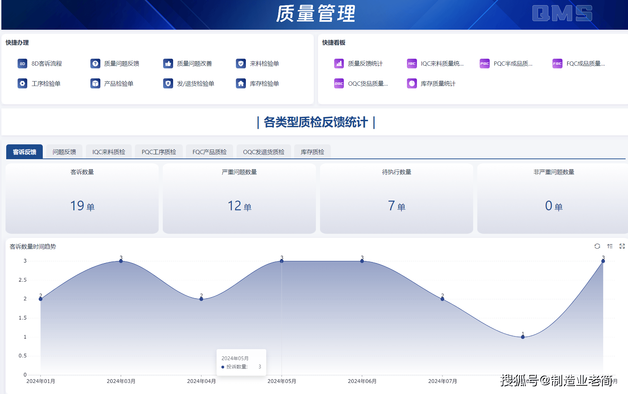628x394 pixels.
Task: Click the 库存检验单 home icon
Action: 240,83
